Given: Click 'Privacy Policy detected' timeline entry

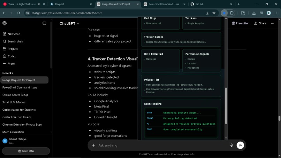Looking at the screenshot, I should 180,118.
